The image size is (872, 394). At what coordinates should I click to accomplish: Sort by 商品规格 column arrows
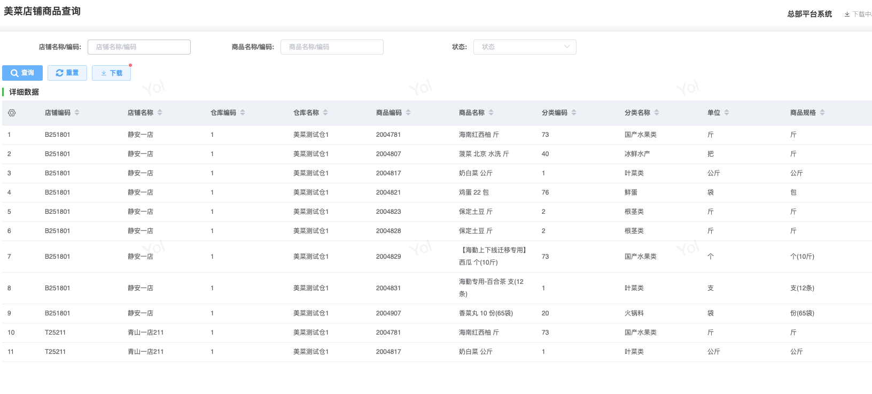tap(822, 113)
